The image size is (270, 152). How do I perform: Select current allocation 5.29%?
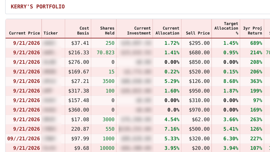[172, 81]
